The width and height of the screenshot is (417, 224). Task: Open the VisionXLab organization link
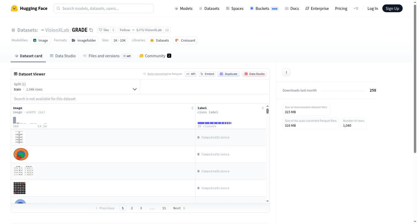click(57, 30)
